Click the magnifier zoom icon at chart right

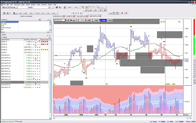(x=194, y=82)
